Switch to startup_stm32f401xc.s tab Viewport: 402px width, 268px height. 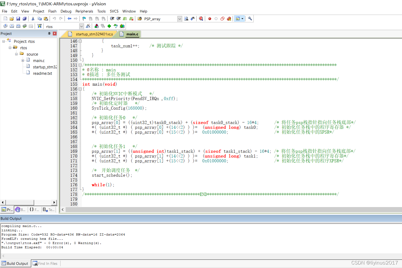click(94, 34)
